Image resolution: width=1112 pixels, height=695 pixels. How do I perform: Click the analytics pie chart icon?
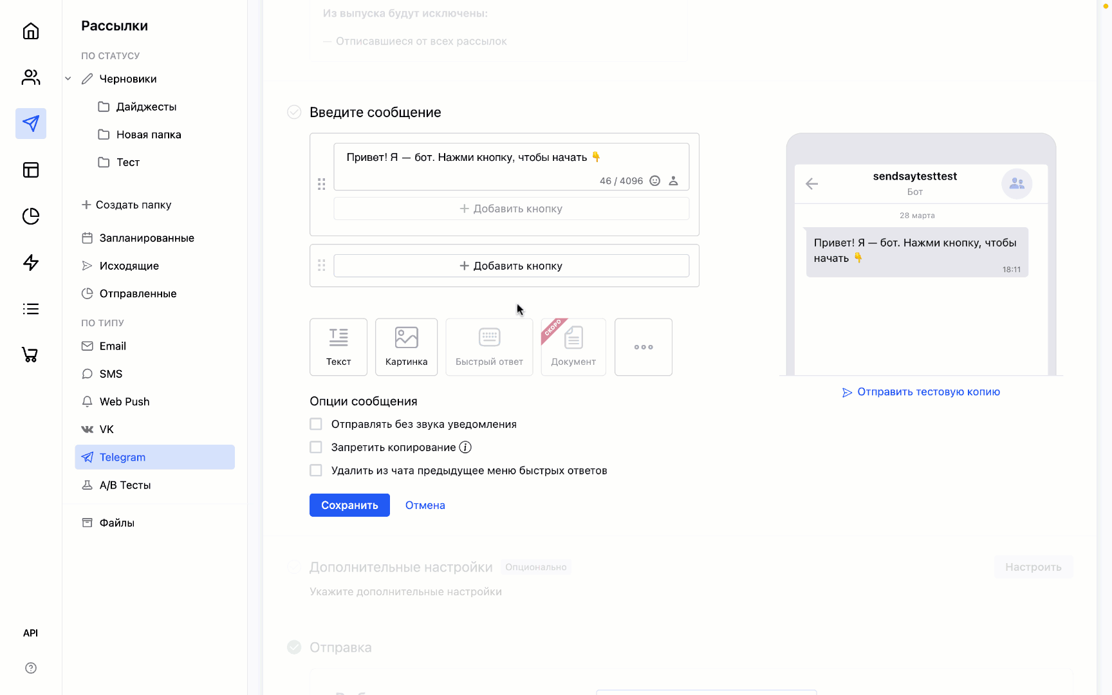tap(31, 216)
